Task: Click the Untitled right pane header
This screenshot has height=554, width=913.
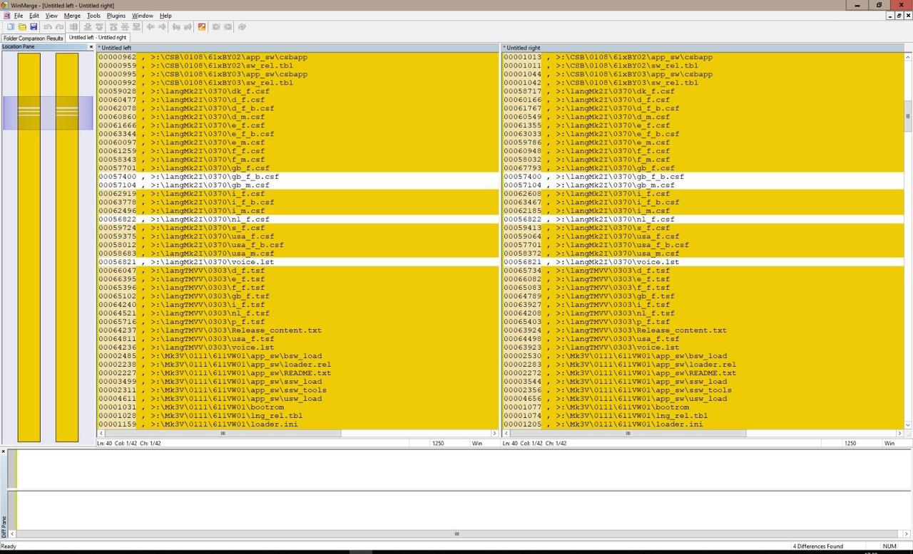Action: point(703,48)
